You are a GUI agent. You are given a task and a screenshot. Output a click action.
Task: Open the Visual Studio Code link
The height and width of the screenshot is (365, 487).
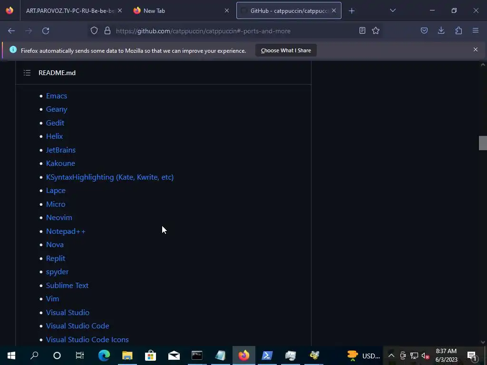pyautogui.click(x=78, y=326)
